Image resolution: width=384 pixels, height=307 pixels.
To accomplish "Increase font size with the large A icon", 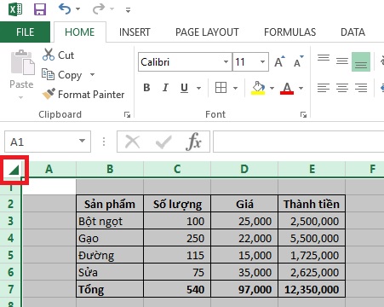I will pyautogui.click(x=279, y=61).
